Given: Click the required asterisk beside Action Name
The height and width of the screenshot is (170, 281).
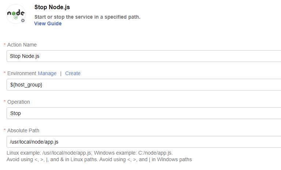Looking at the screenshot, I should tap(5, 45).
